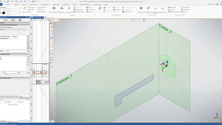Click the folder button beside the value field
The width and height of the screenshot is (222, 125).
click(28, 73)
